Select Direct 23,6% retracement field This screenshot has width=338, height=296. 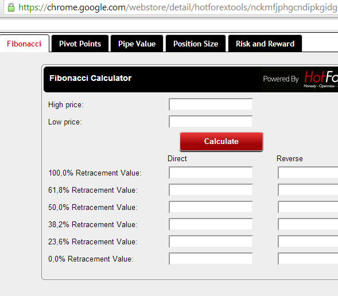tap(211, 242)
